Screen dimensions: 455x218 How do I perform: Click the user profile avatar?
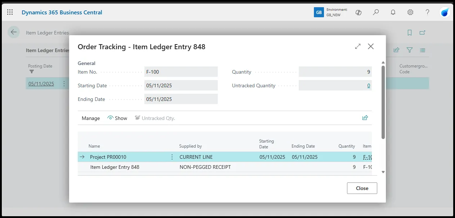click(445, 12)
